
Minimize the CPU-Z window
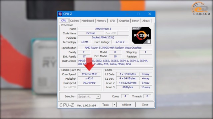pos(127,14)
